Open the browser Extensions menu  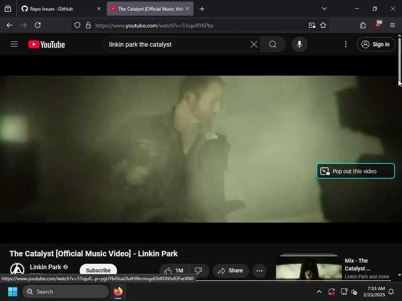pos(363,25)
